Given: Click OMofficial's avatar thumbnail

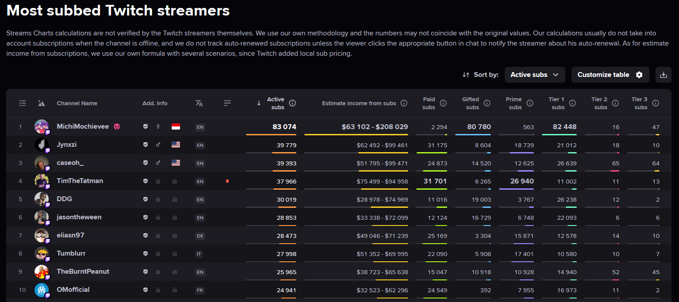Looking at the screenshot, I should pos(42,290).
